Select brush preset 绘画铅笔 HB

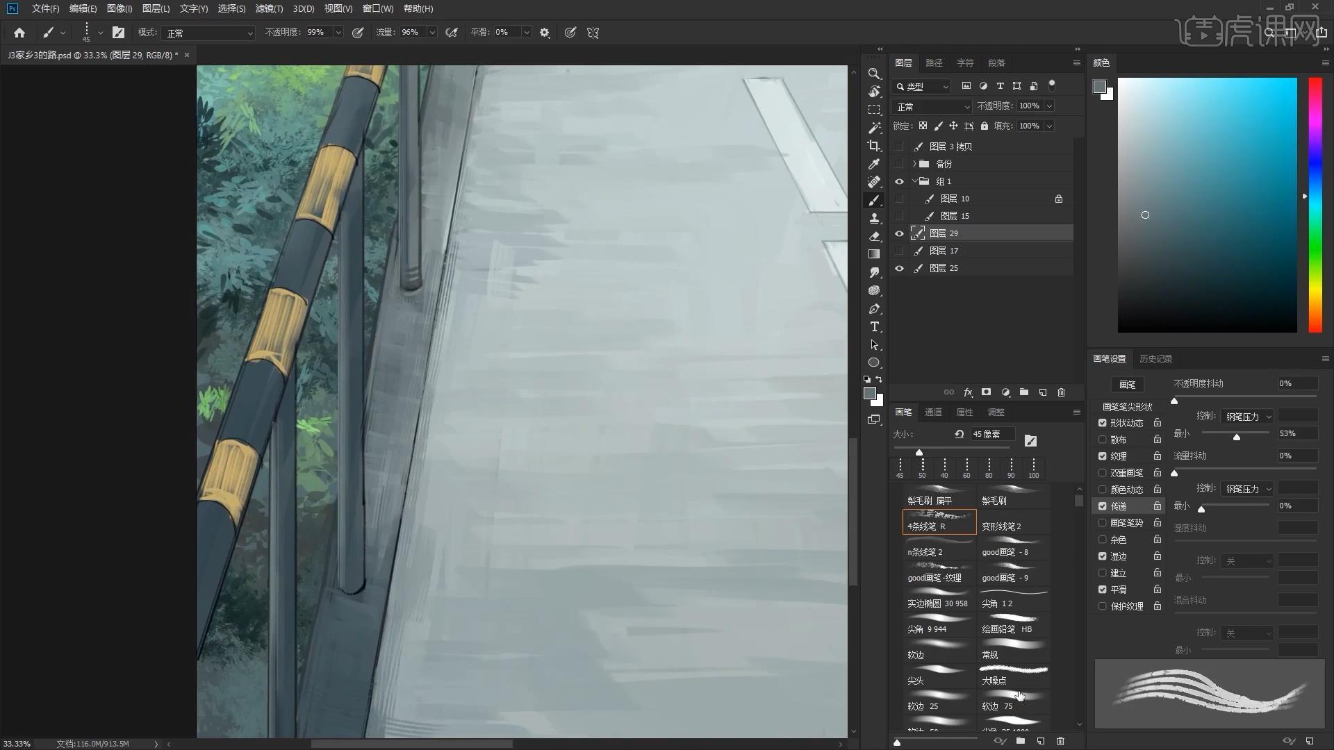1014,624
